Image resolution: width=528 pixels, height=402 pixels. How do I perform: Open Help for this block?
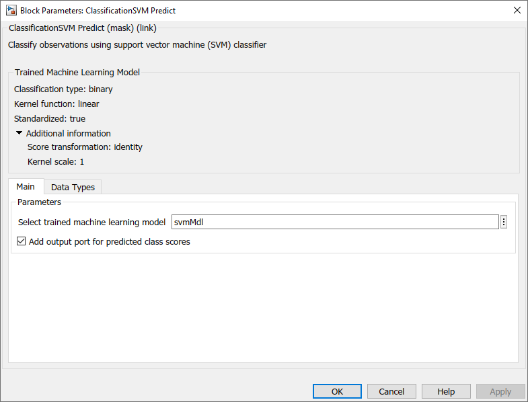tap(446, 391)
